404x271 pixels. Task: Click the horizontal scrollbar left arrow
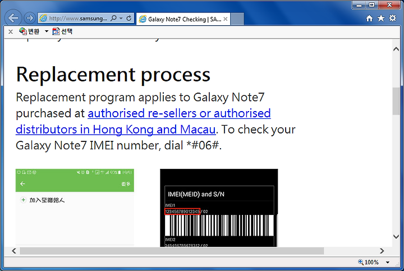pyautogui.click(x=14, y=251)
